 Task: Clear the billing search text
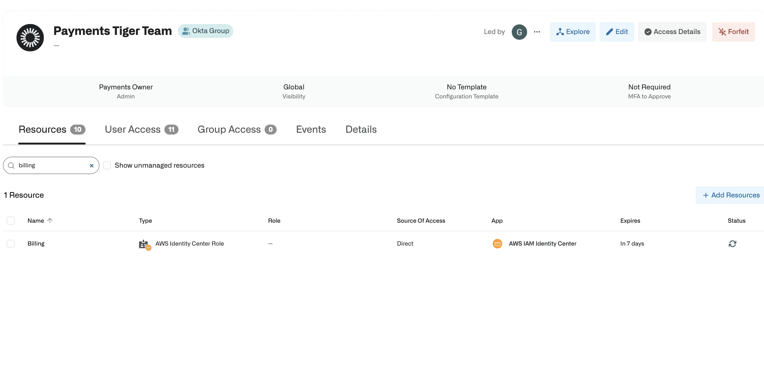[92, 166]
